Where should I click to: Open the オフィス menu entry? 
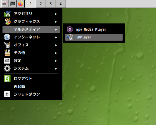coord(31,45)
